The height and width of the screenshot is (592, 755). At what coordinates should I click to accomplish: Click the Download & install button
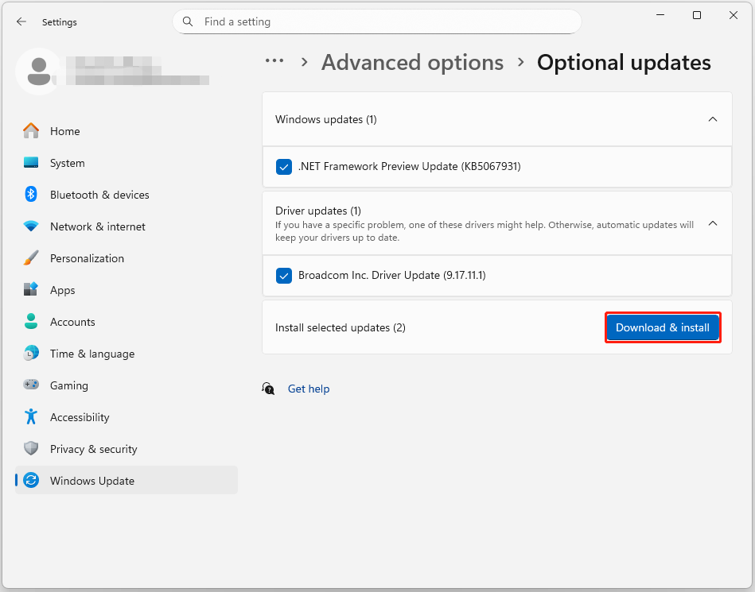(x=663, y=327)
